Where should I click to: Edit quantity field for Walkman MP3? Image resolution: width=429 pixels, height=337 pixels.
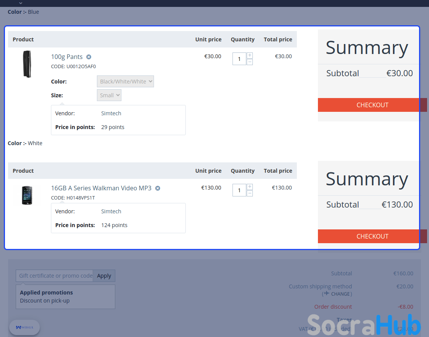click(239, 190)
